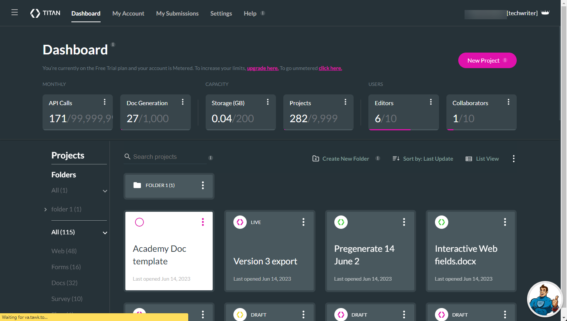This screenshot has width=567, height=321.
Task: Click the New Project button
Action: (x=487, y=60)
